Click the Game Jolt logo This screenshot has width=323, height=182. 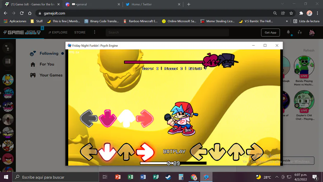click(22, 32)
